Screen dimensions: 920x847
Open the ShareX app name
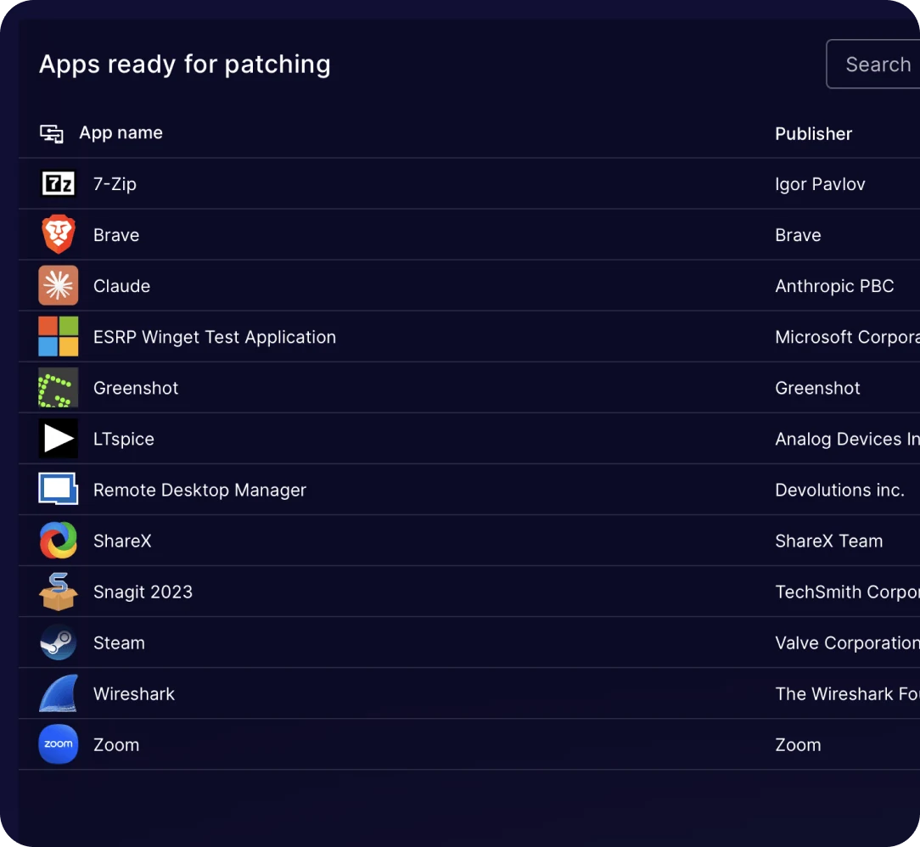(122, 541)
